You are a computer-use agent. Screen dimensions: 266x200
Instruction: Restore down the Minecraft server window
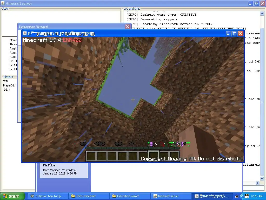tap(257, 3)
